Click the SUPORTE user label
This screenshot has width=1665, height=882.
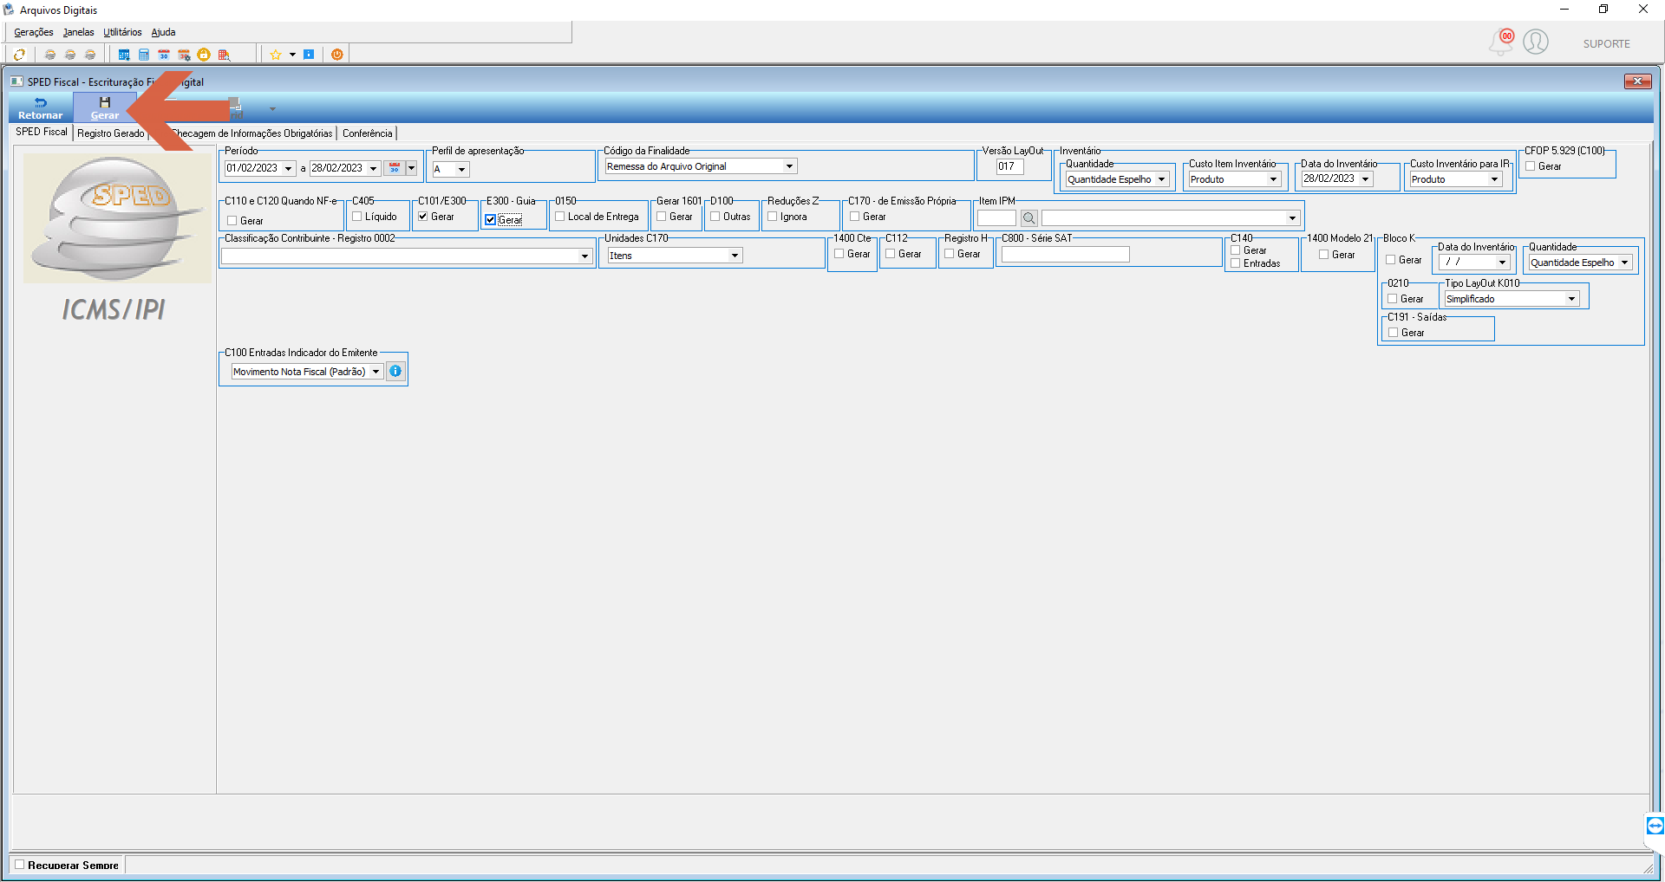click(x=1606, y=44)
